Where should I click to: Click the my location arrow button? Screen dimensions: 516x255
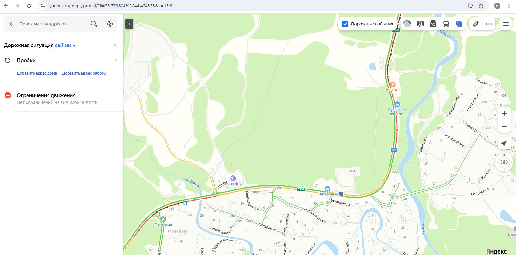(x=504, y=143)
